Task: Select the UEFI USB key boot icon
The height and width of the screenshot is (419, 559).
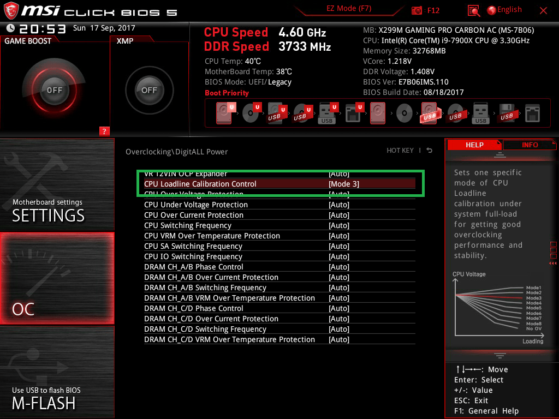Action: (x=328, y=113)
